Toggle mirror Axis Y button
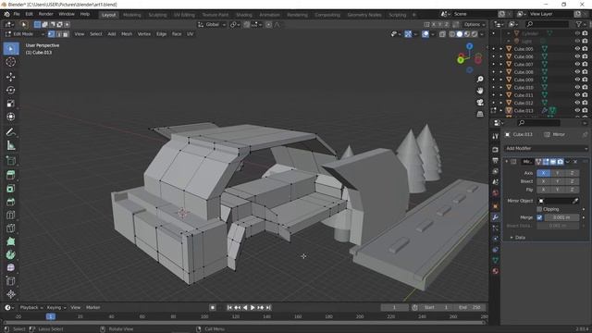 pos(558,173)
